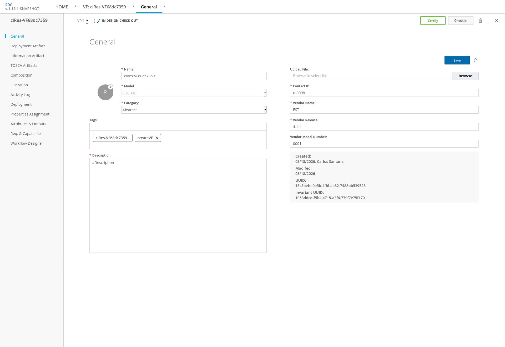Screen dimensions: 505x347
Task: Open the Workflow Designer menu item
Action: (27, 143)
